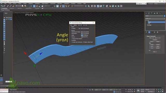The image size is (166, 93).
Task: Choose Rectangular Selection Region tool
Action: click(28, 6)
